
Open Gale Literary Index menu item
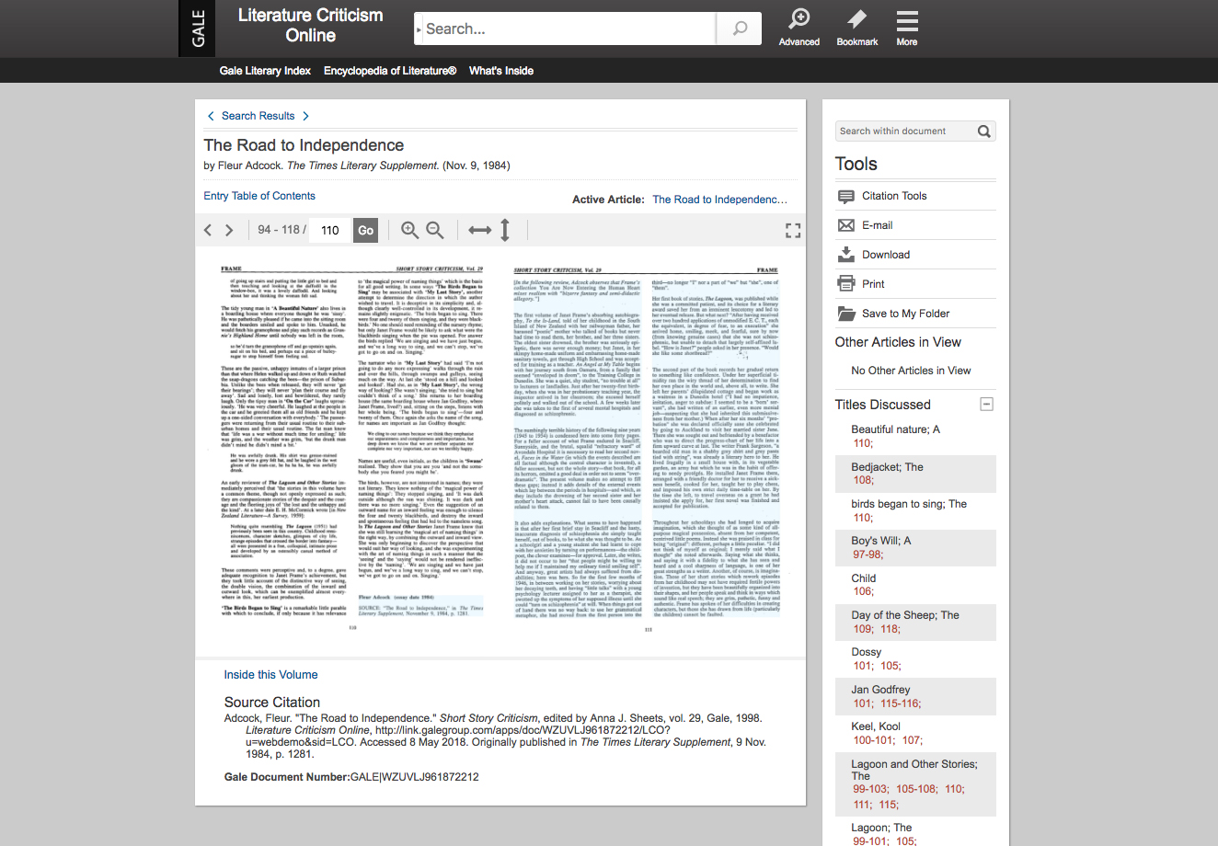(x=265, y=71)
